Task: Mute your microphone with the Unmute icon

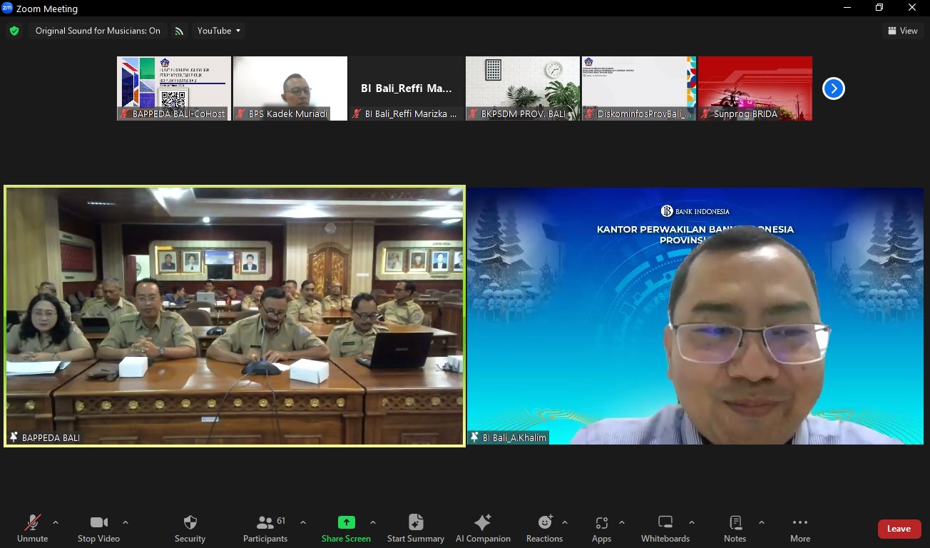Action: pos(32,523)
